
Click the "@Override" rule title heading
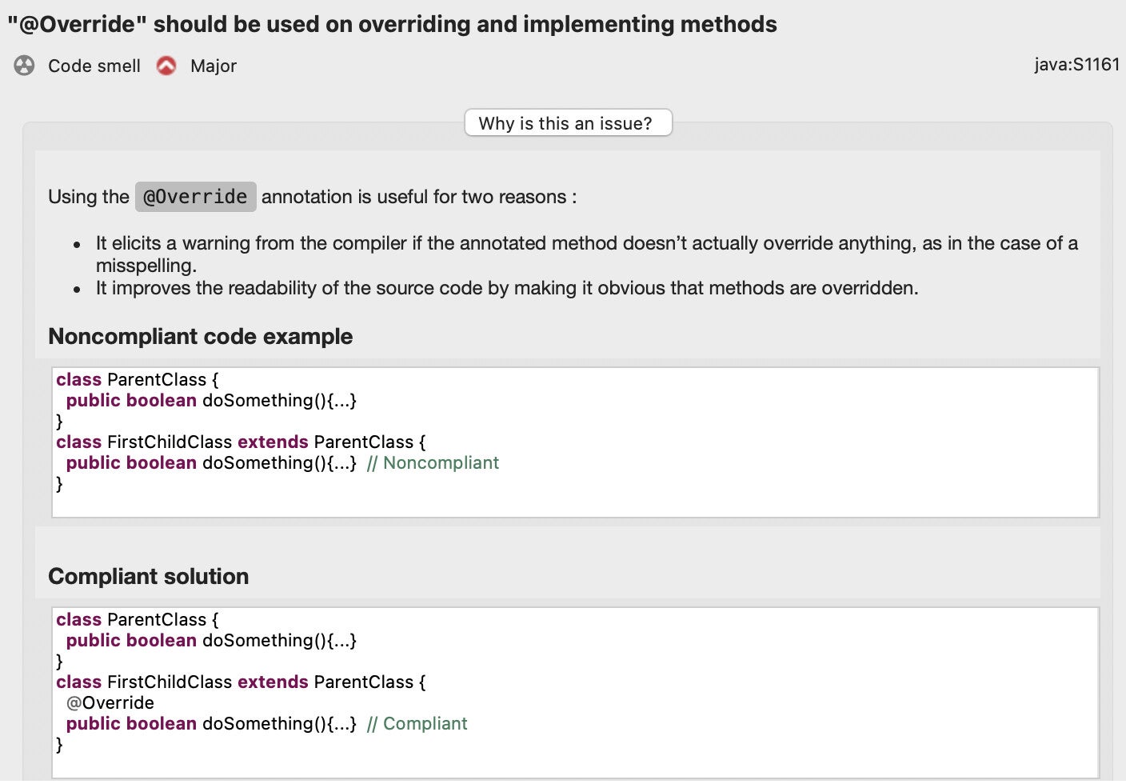click(x=392, y=24)
